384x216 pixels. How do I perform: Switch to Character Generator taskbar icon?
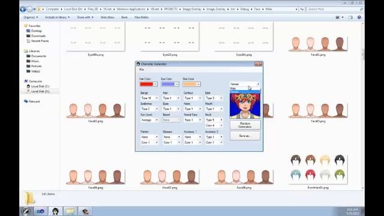pyautogui.click(x=56, y=211)
